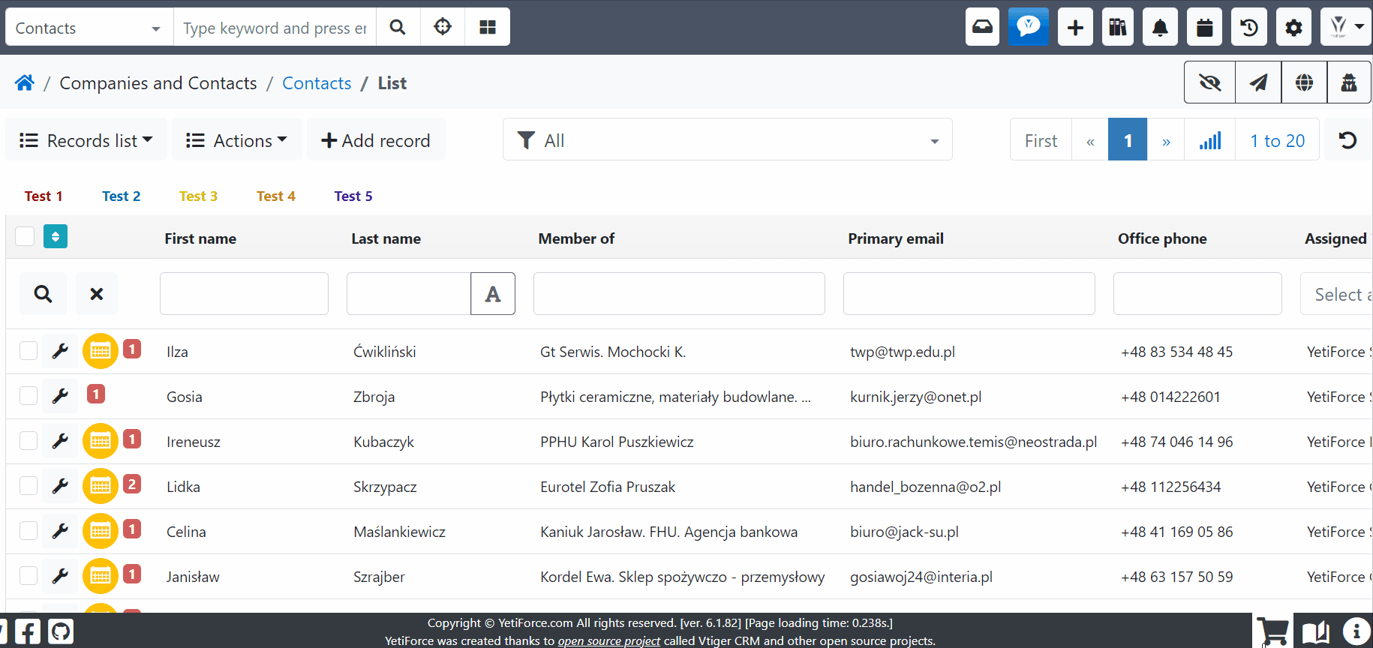Click the globe icon button
Image resolution: width=1373 pixels, height=648 pixels.
click(1304, 82)
